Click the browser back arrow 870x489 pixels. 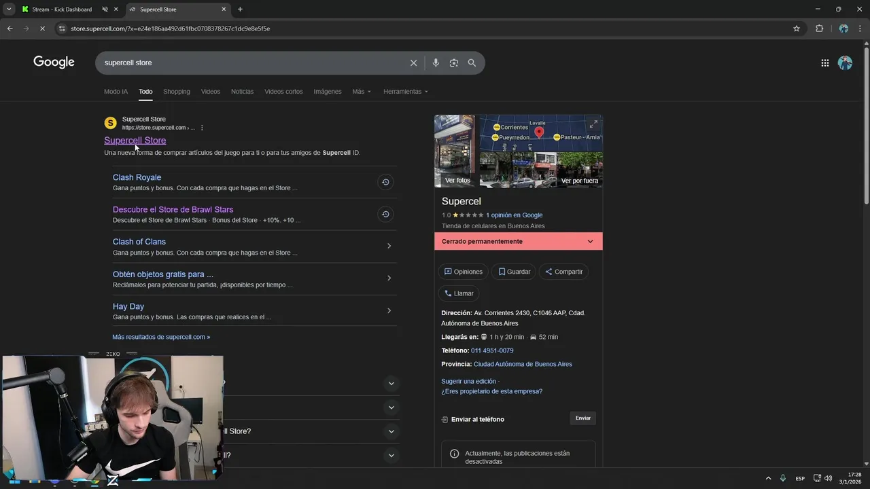click(10, 29)
